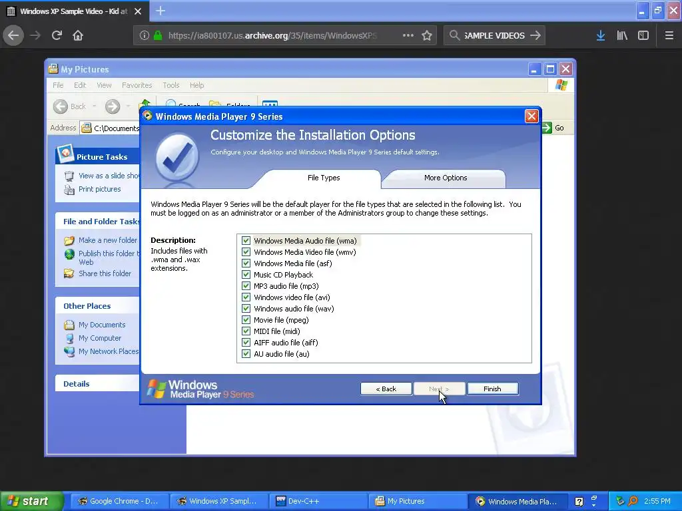The width and height of the screenshot is (682, 511).
Task: Click the My Pictures taskbar button
Action: coord(418,501)
